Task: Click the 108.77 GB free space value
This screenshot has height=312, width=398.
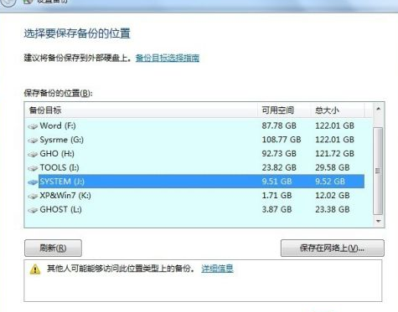Action: tap(282, 140)
